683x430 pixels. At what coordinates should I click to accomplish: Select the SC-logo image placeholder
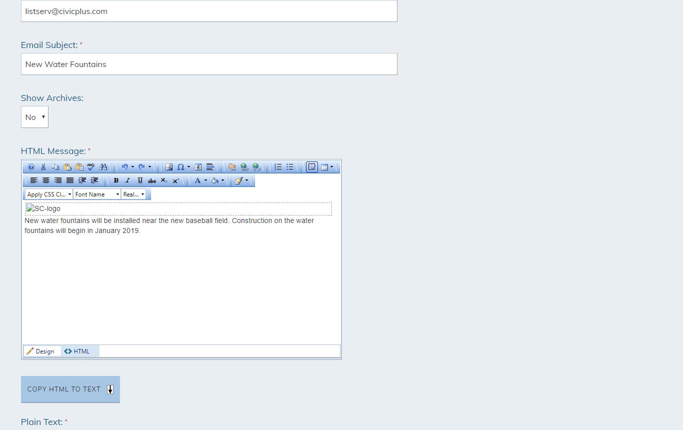click(x=43, y=208)
